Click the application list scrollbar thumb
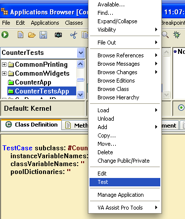The height and width of the screenshot is (219, 185). [81, 80]
